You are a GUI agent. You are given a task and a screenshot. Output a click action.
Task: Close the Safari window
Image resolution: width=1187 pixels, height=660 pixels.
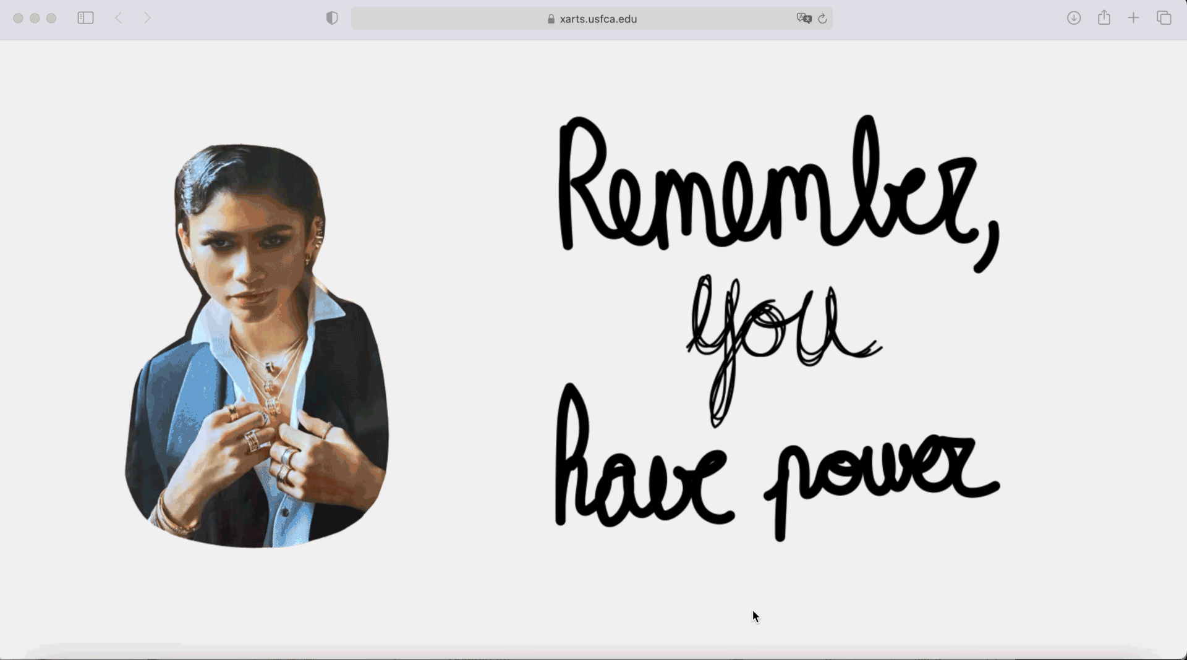point(19,19)
